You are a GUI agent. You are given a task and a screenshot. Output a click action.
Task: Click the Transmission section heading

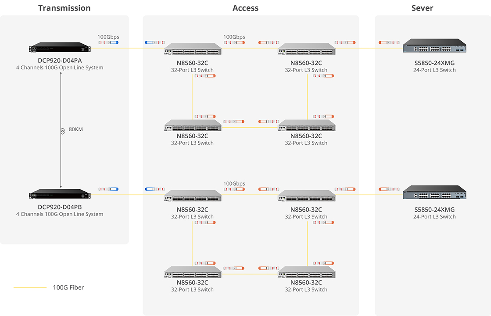click(65, 8)
